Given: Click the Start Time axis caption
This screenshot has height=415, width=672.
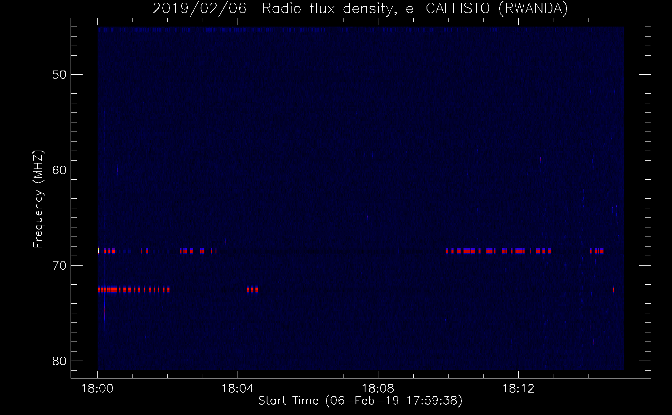Looking at the screenshot, I should point(360,401).
